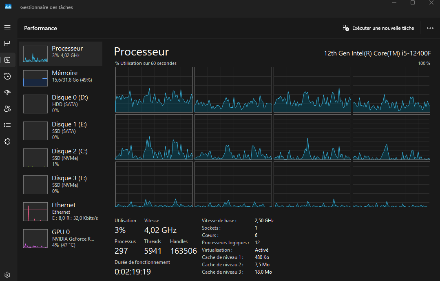Click the % Utilisation sur 60 secondes label
This screenshot has height=281, width=440.
point(146,64)
